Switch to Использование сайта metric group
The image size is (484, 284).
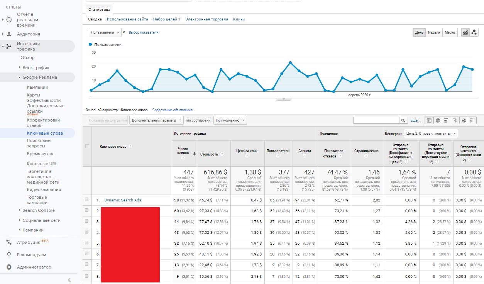(127, 19)
